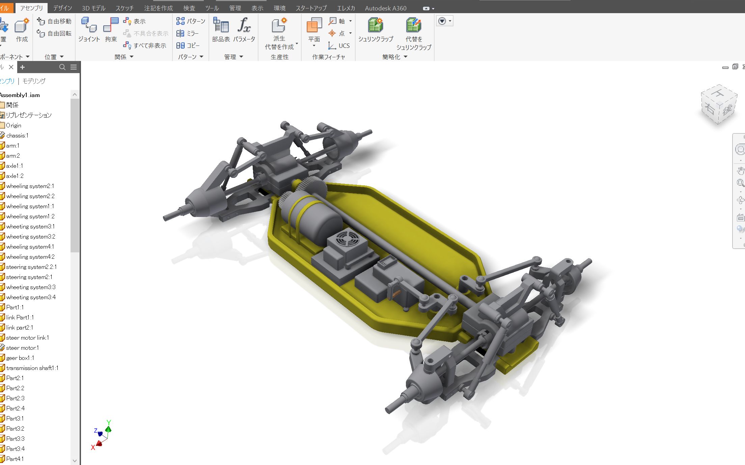Open the 部品表 (Bill of Materials) tool
The width and height of the screenshot is (745, 465).
click(221, 26)
